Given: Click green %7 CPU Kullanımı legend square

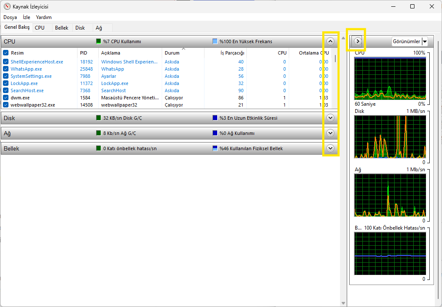Looking at the screenshot, I should click(x=98, y=41).
